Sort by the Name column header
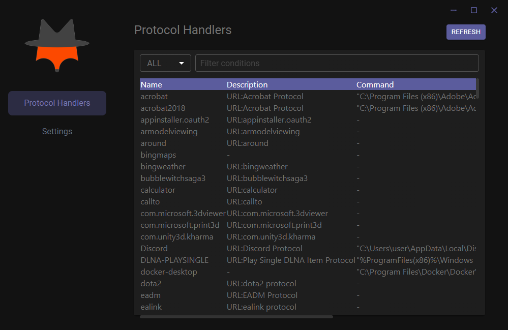This screenshot has width=508, height=330. [152, 84]
